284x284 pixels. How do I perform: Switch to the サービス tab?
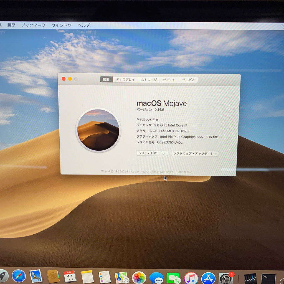(188, 80)
